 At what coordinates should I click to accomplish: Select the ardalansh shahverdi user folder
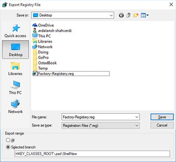point(52,31)
